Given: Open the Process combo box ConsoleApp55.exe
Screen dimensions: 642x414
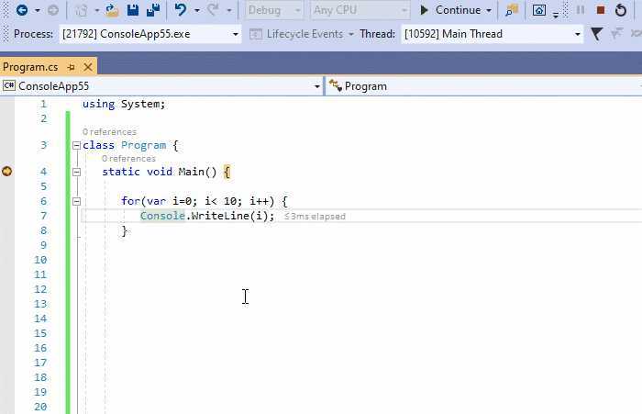Looking at the screenshot, I should click(150, 34).
